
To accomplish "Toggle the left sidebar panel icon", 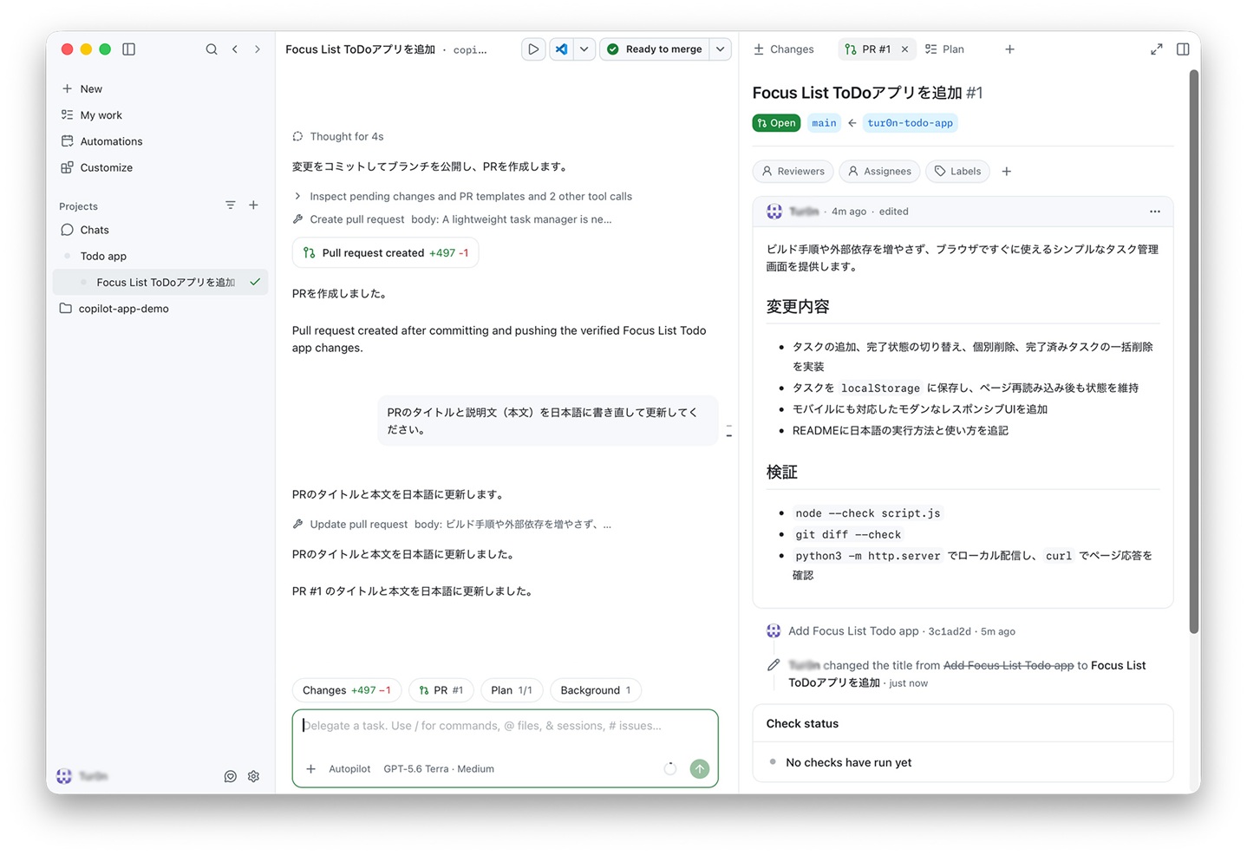I will (x=129, y=49).
